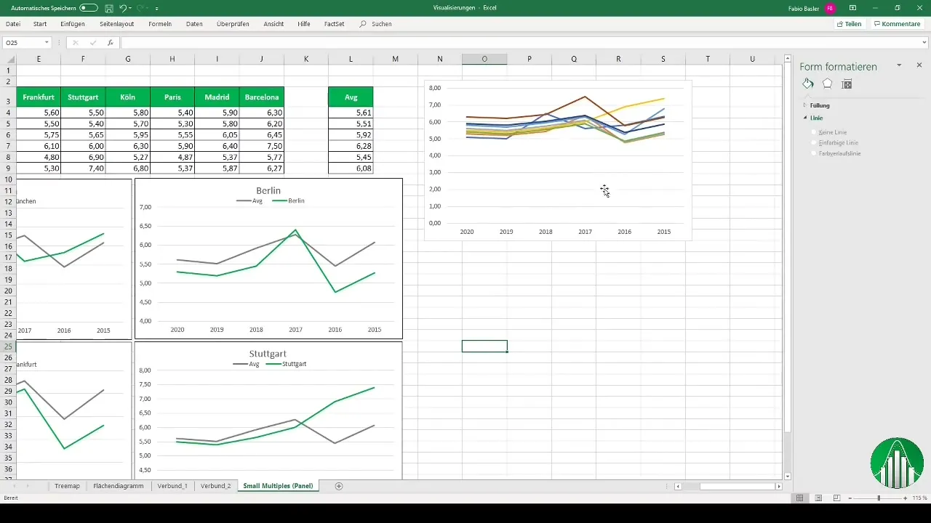Switch to the Verbund_1 sheet tab
Screen dimensions: 931x523
pyautogui.click(x=172, y=486)
